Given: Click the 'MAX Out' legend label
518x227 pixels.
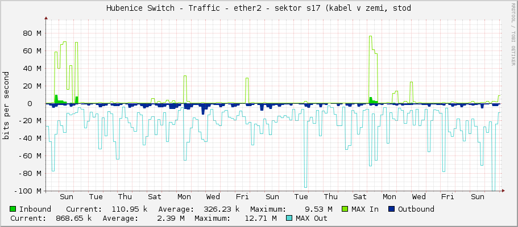Looking at the screenshot, I should click(312, 218).
